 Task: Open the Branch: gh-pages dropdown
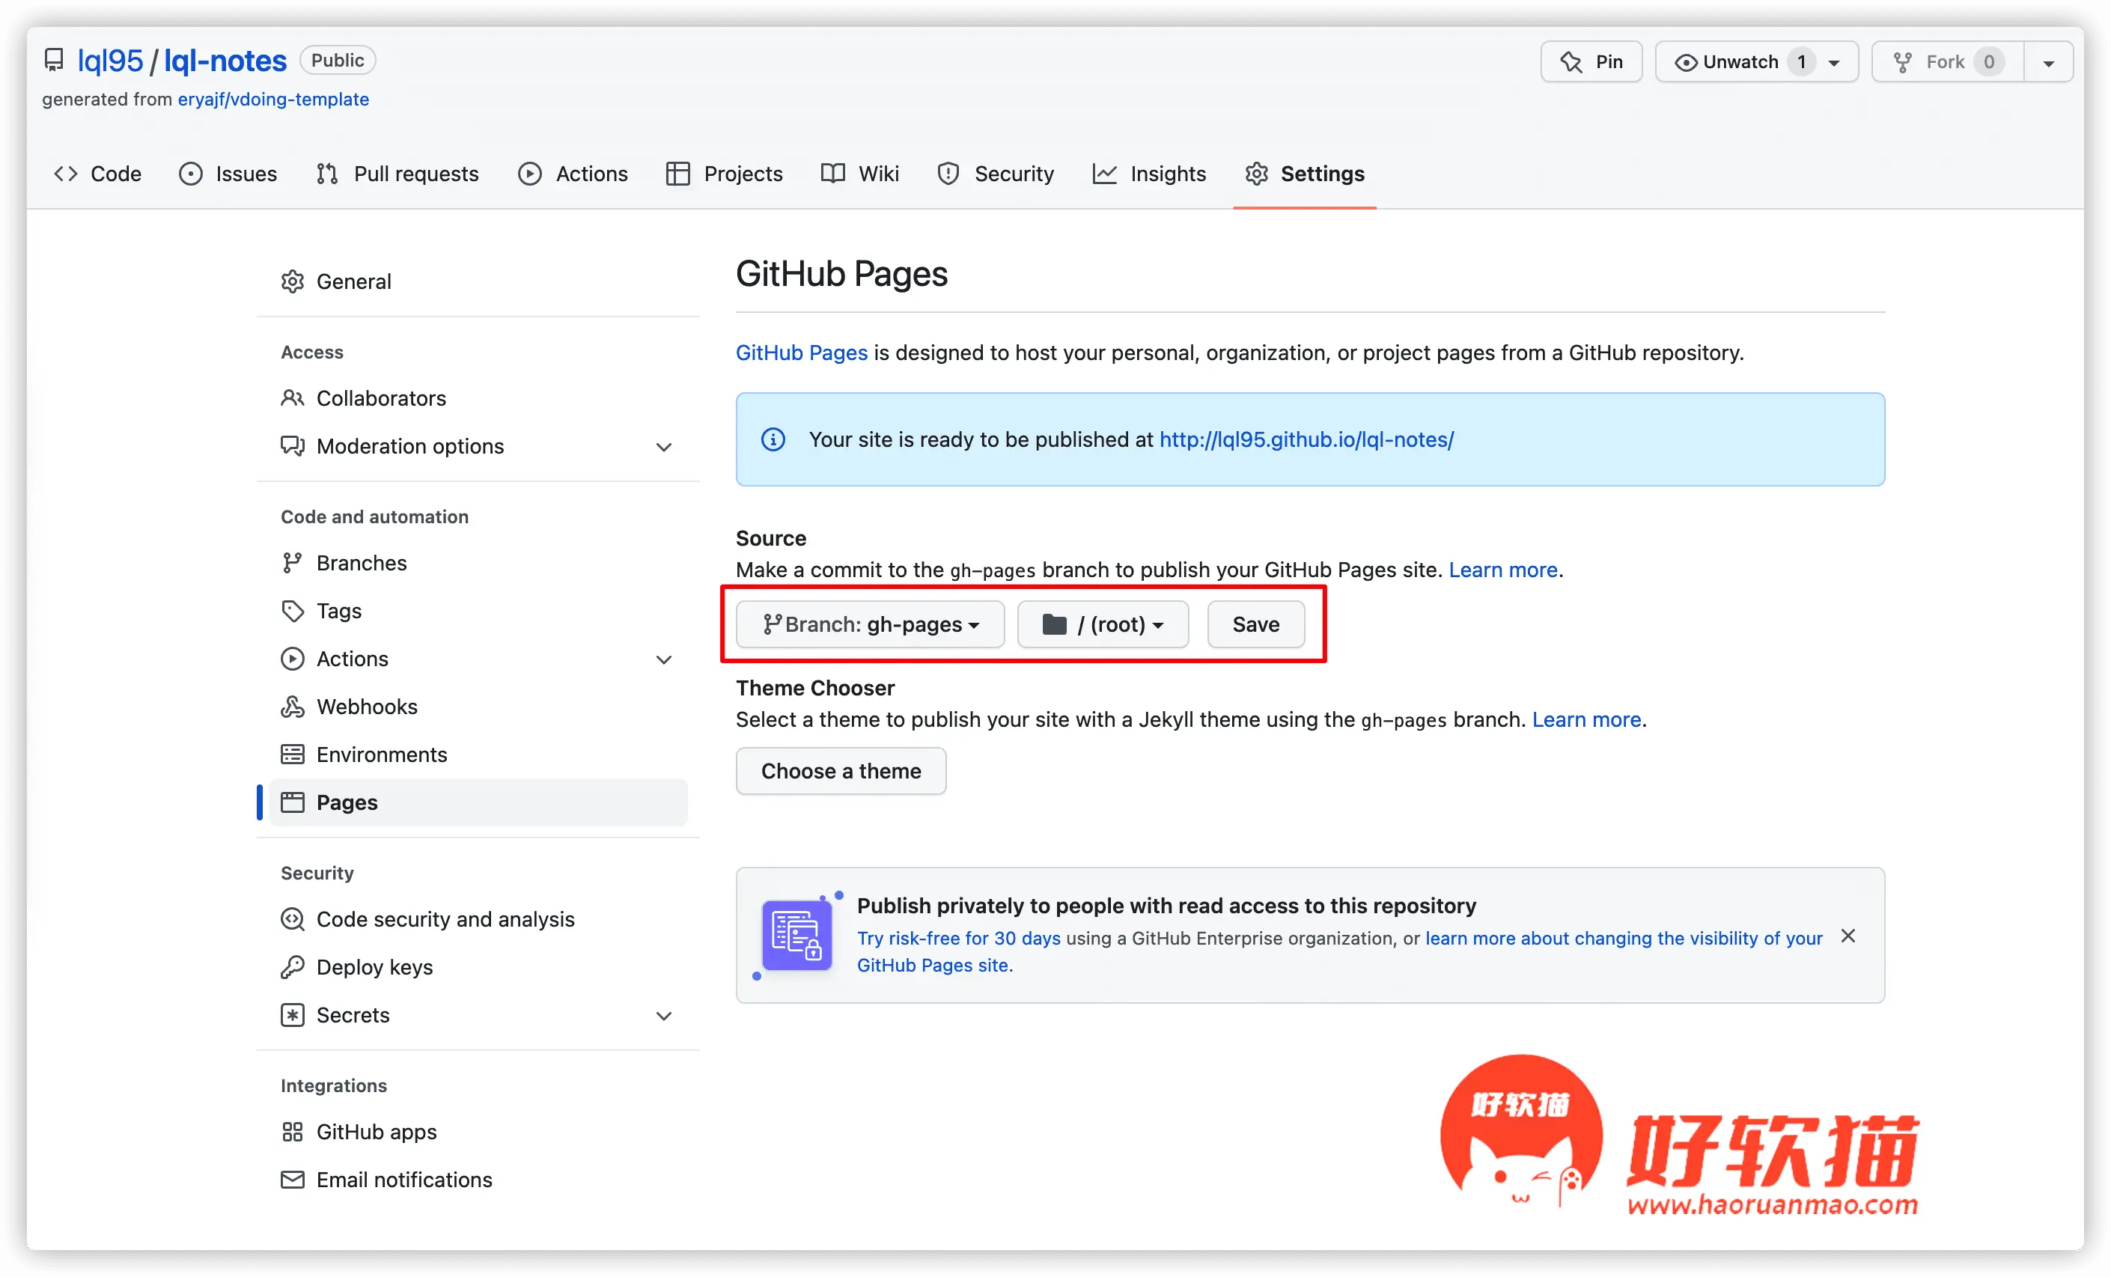(x=870, y=624)
